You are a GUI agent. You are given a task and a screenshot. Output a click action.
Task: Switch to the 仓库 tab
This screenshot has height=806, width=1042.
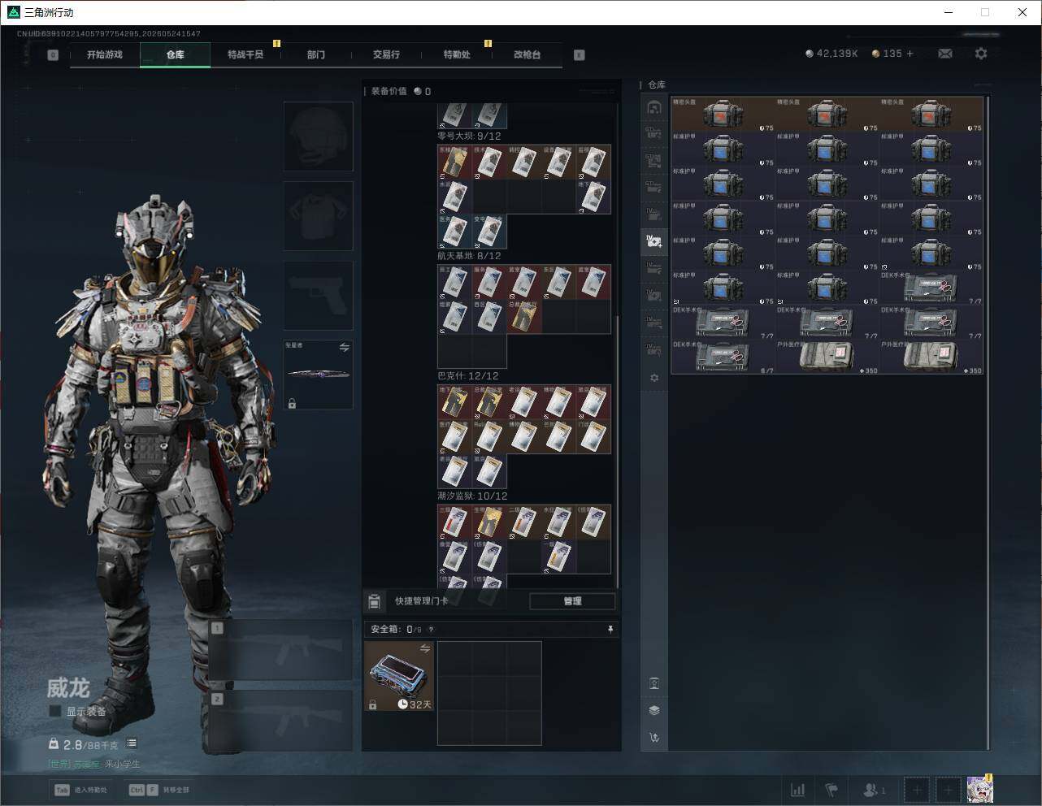click(x=176, y=54)
